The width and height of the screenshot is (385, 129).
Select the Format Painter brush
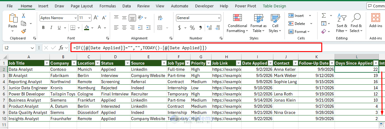click(24, 31)
